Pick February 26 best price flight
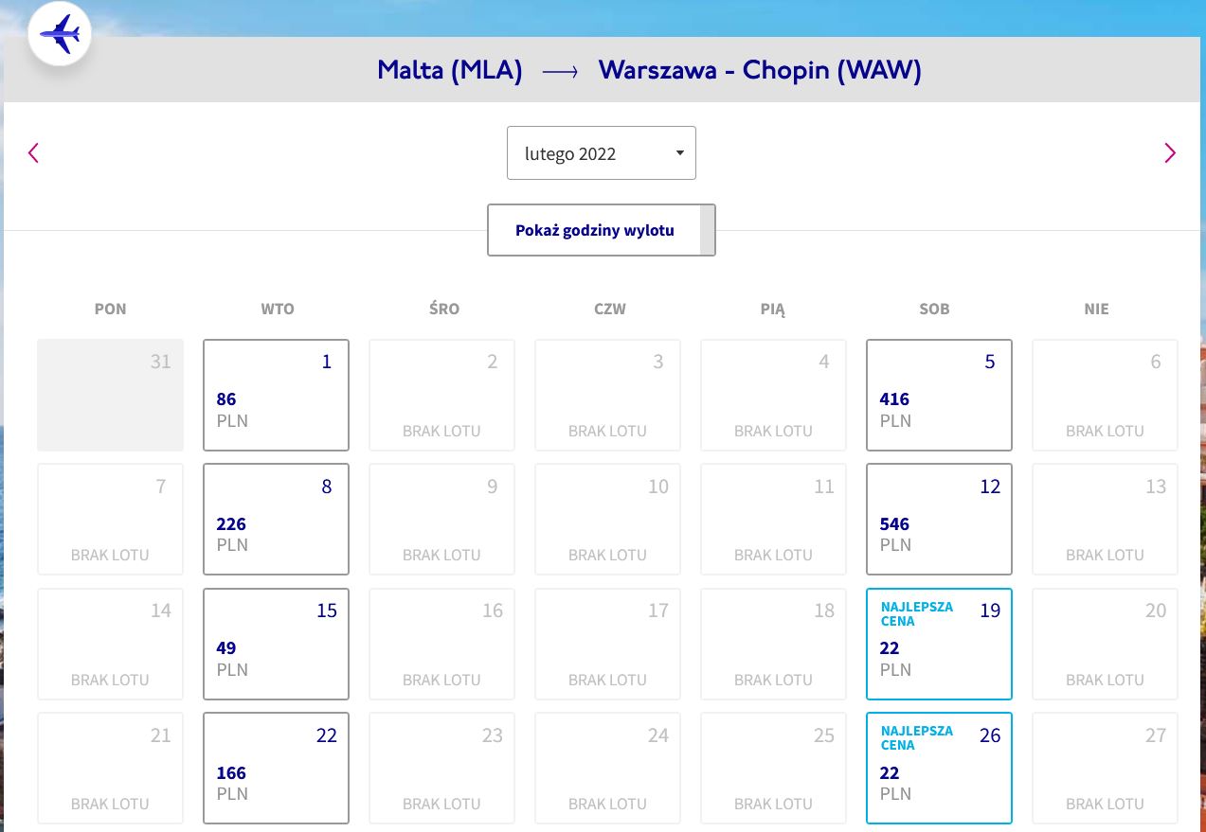 (939, 768)
